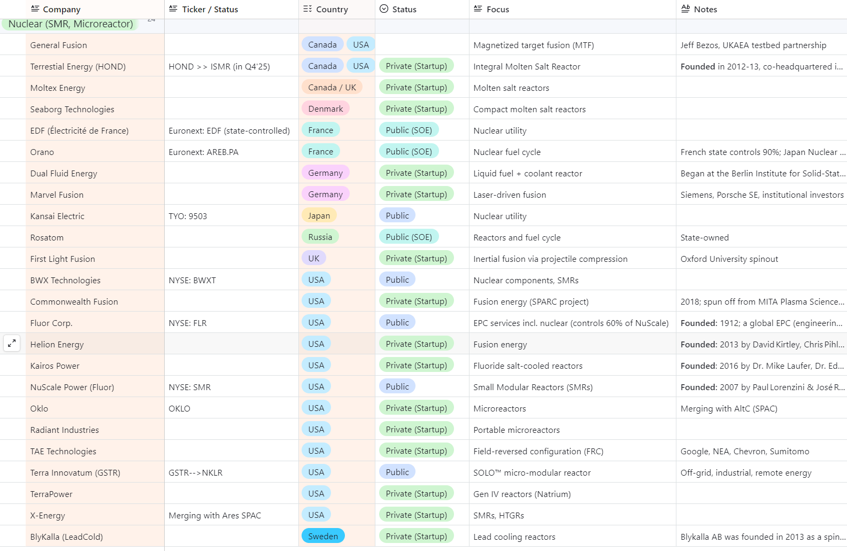
Task: Select the Orano company cell
Action: [x=95, y=151]
